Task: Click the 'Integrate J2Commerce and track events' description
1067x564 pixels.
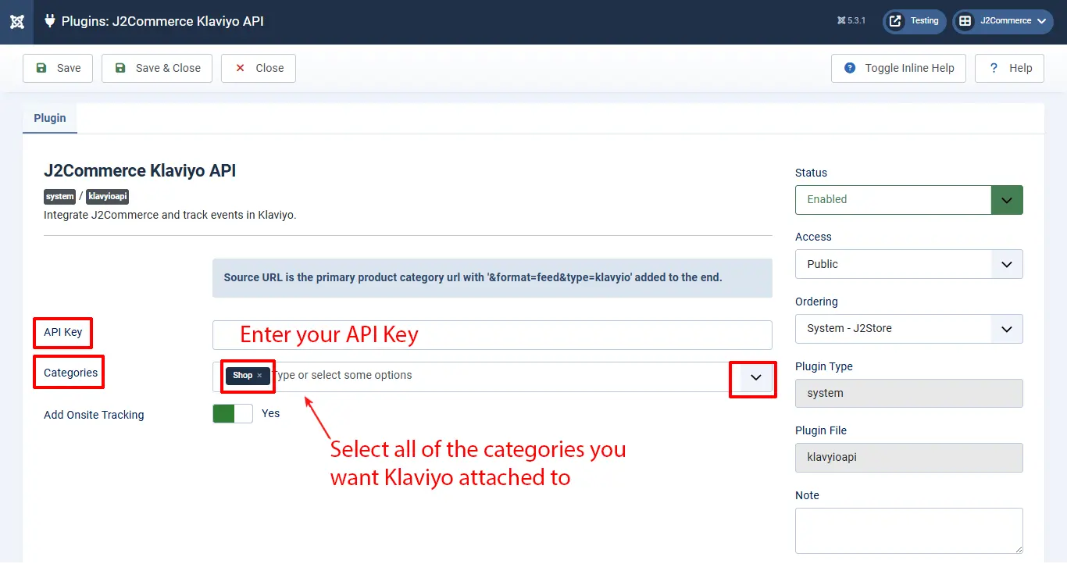Action: pyautogui.click(x=170, y=215)
